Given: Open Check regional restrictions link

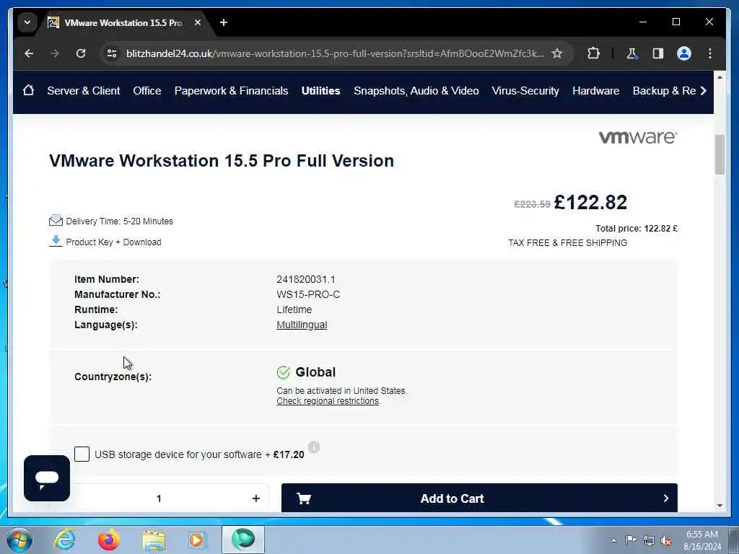Looking at the screenshot, I should 328,401.
